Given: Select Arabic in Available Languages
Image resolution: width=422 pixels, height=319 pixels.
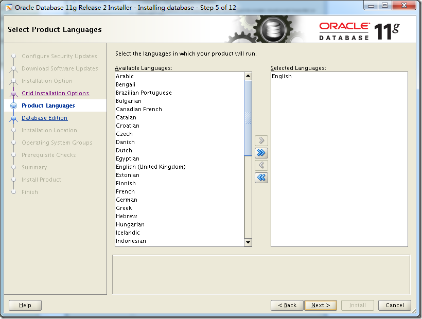Looking at the screenshot, I should [179, 76].
